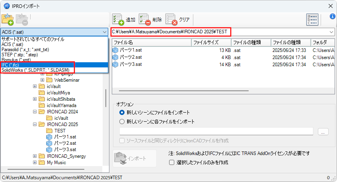Click the パーツ1.sat cube icon in folder tree

[x=49, y=137]
